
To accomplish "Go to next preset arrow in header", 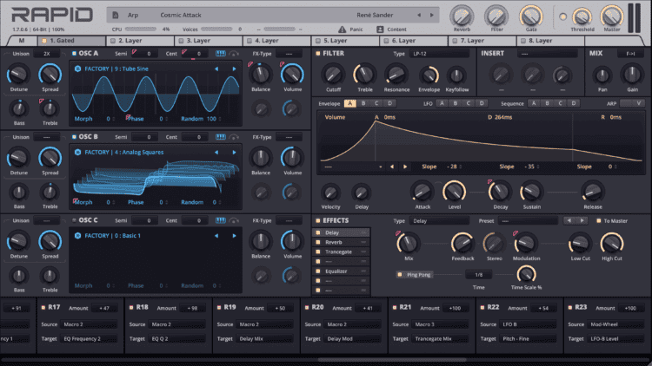I will (431, 15).
